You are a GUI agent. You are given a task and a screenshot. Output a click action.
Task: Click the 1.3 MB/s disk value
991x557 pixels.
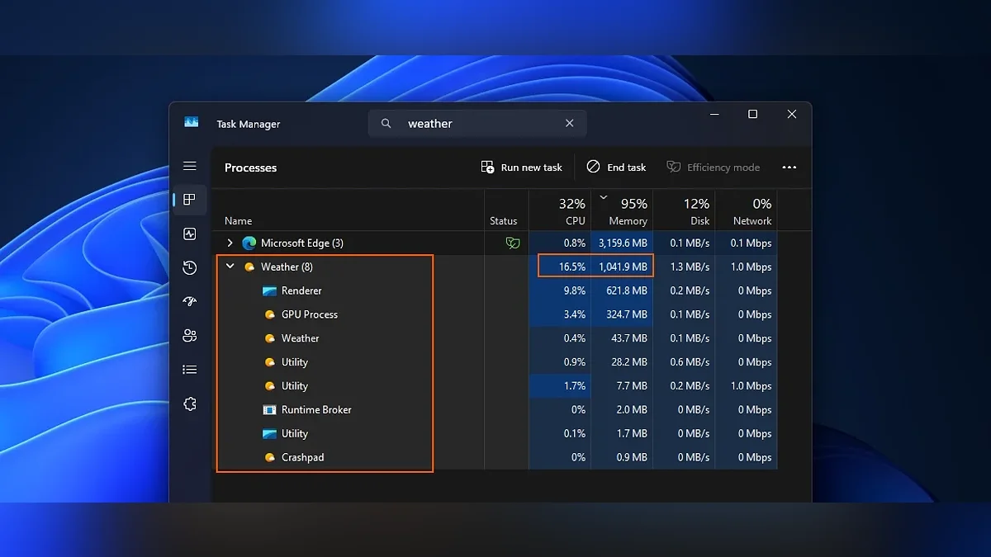690,267
